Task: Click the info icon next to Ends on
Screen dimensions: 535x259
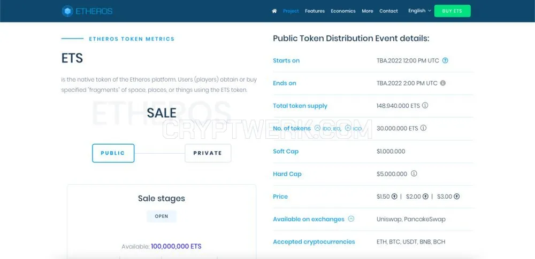Action: point(443,83)
